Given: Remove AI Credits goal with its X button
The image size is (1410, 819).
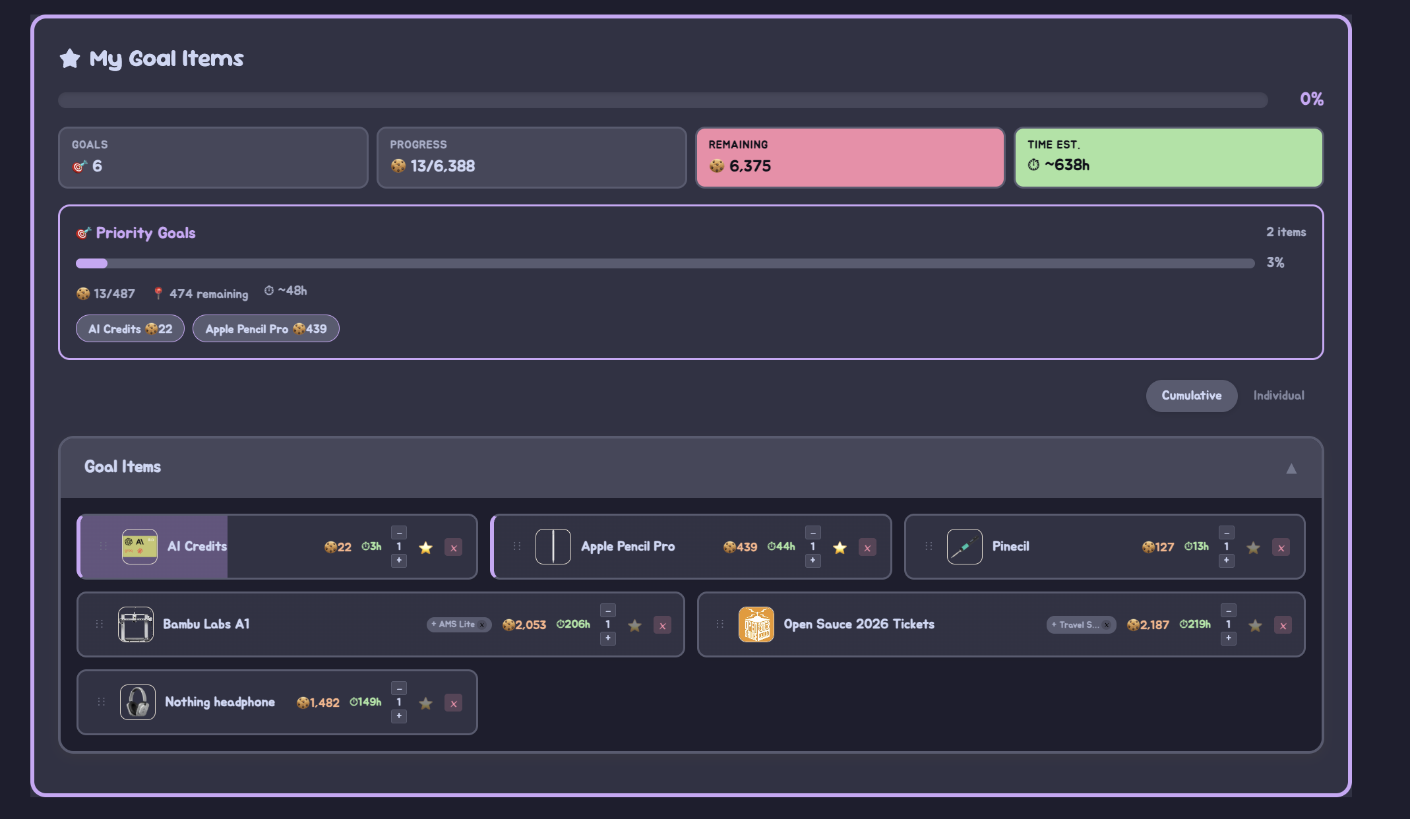Looking at the screenshot, I should 453,547.
